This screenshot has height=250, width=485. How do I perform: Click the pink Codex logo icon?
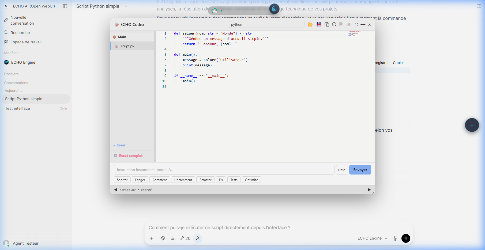click(x=116, y=25)
